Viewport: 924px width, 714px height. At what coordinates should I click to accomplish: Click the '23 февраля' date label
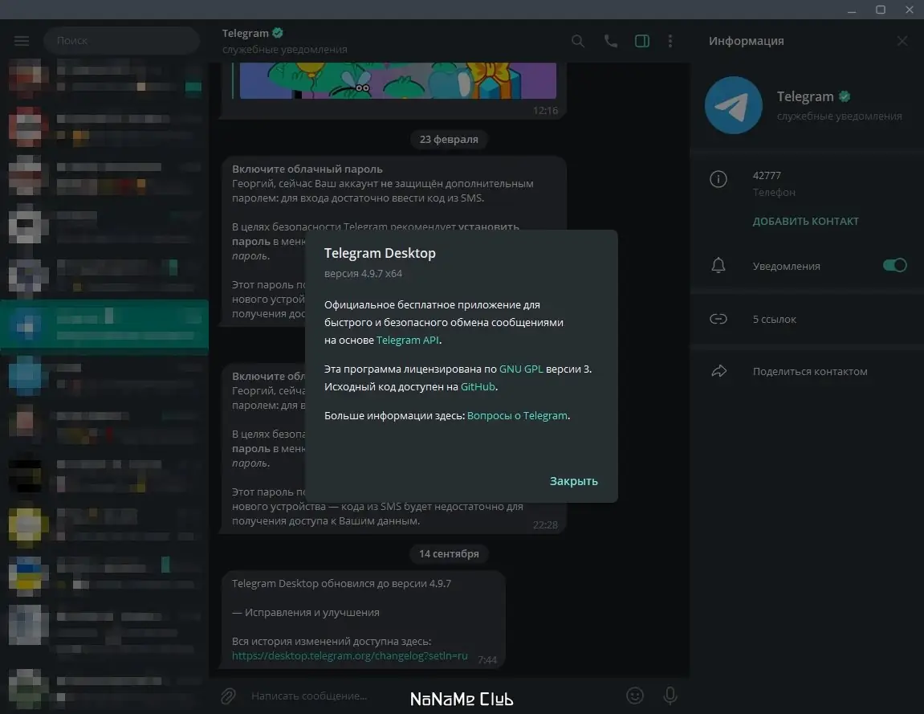(449, 139)
